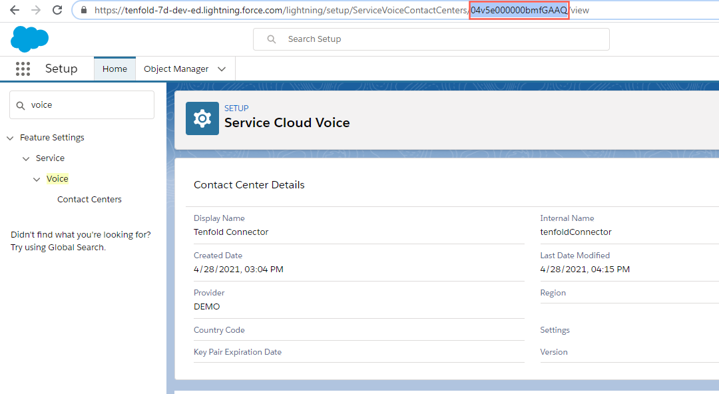The height and width of the screenshot is (394, 719).
Task: Click the browser back arrow
Action: pyautogui.click(x=15, y=11)
